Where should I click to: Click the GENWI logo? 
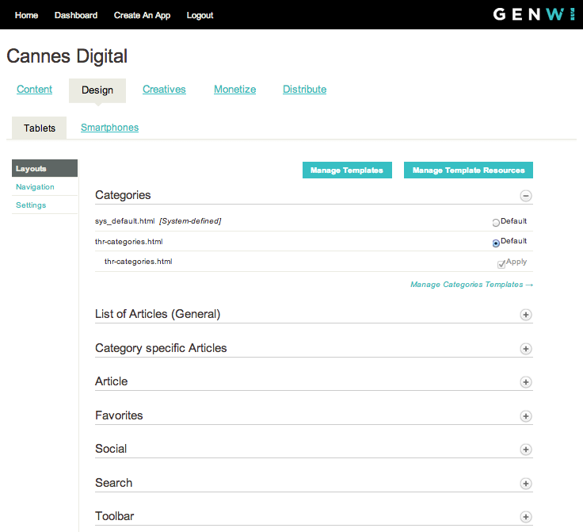click(533, 14)
